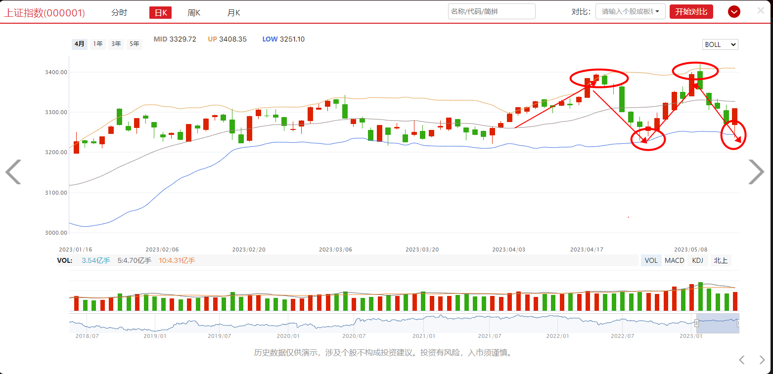This screenshot has height=374, width=773.
Task: Click the 5:4.70亿手 volume average label
Action: [134, 260]
